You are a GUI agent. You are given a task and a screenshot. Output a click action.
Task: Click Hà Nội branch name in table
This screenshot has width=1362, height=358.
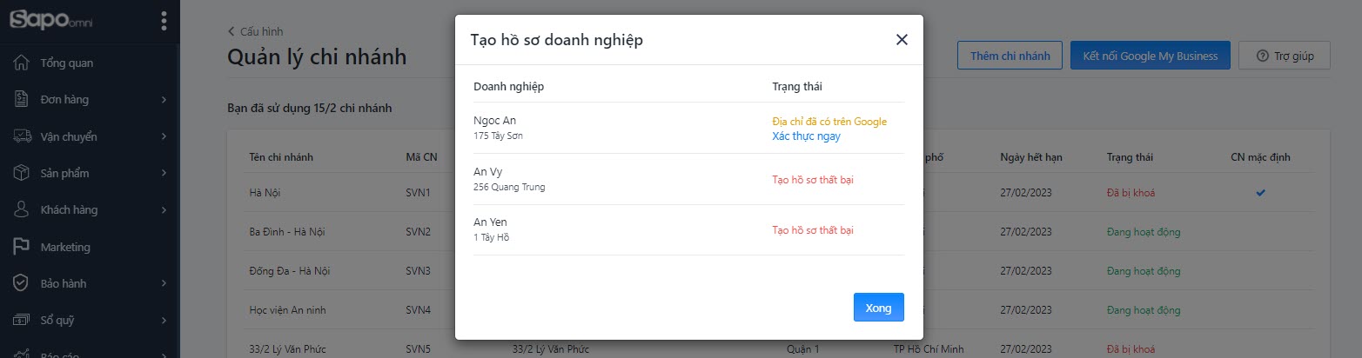(265, 192)
